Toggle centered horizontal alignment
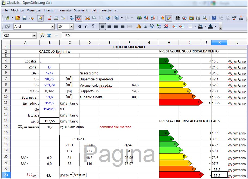Screen dimensions: 248x179 click(109, 27)
